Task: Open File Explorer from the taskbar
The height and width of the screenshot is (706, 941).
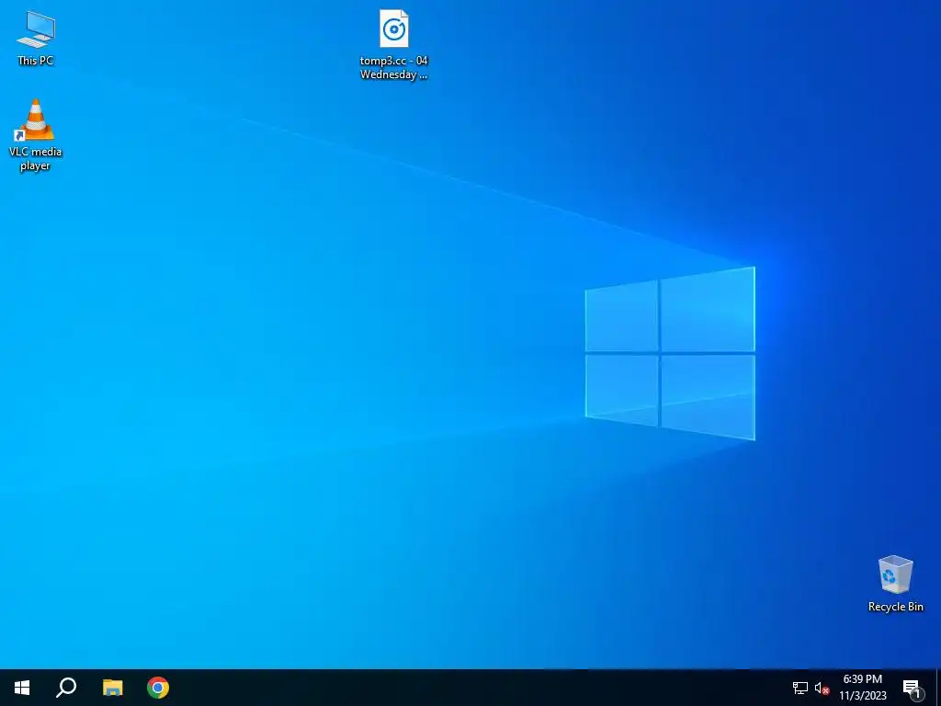Action: coord(112,688)
